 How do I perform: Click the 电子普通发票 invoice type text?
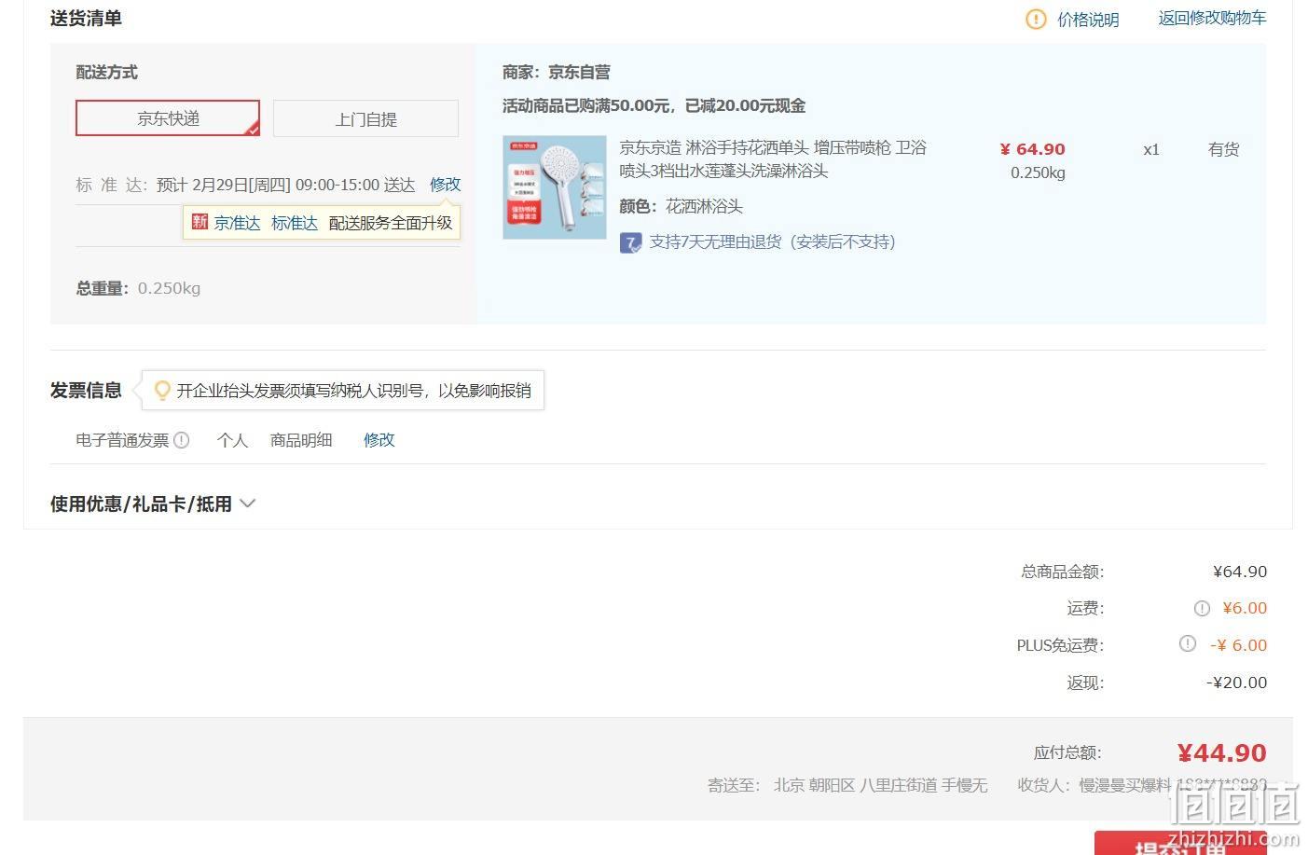(122, 440)
